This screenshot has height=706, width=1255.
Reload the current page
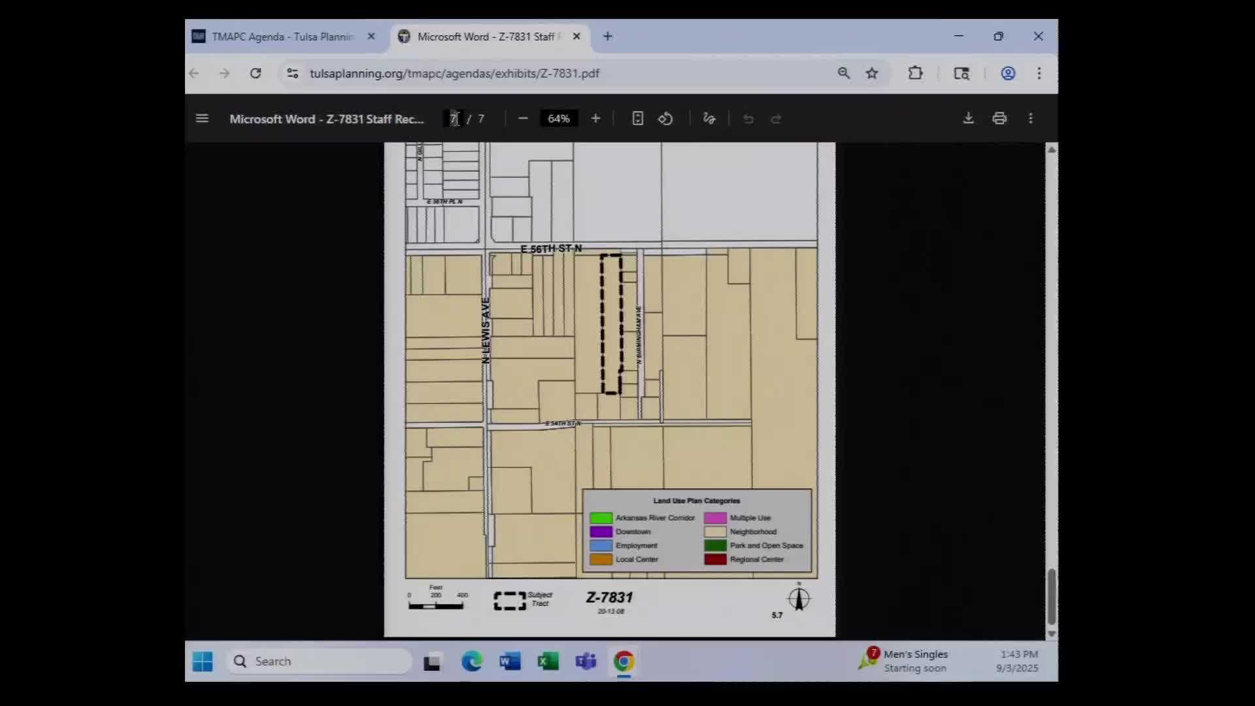pos(256,73)
